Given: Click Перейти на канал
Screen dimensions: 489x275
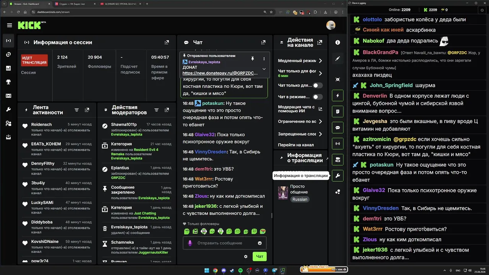Looking at the screenshot, I should tap(296, 145).
